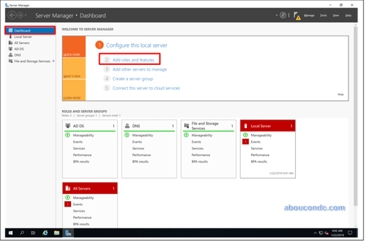Click the Manageability status icon in AD DS tile
Screen dimensions: 365x241
click(x=68, y=135)
